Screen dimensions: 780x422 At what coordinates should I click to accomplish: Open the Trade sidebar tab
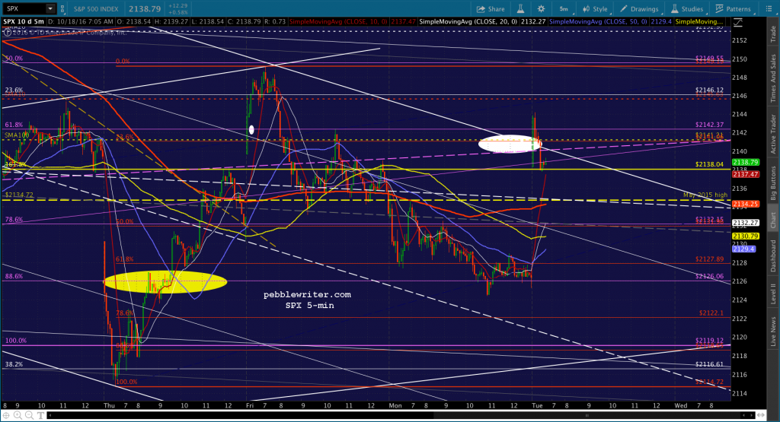click(x=773, y=33)
